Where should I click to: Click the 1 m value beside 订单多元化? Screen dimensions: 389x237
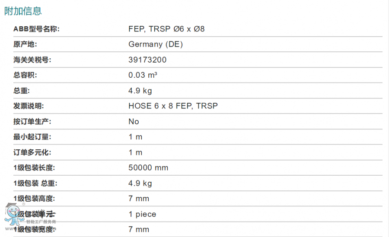coord(135,152)
